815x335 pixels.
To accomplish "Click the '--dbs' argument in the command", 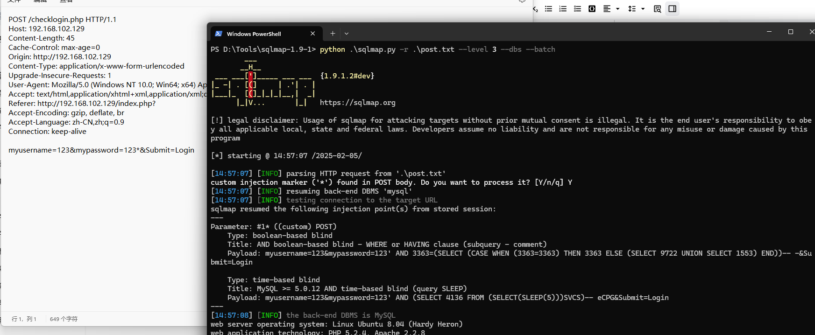I will [511, 49].
